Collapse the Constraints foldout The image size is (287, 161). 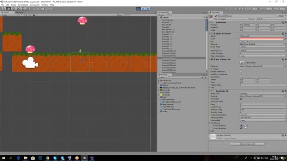210,123
